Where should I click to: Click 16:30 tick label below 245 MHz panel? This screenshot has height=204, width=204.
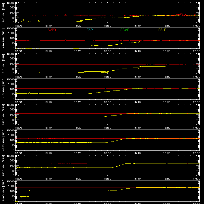[x=107, y=26]
